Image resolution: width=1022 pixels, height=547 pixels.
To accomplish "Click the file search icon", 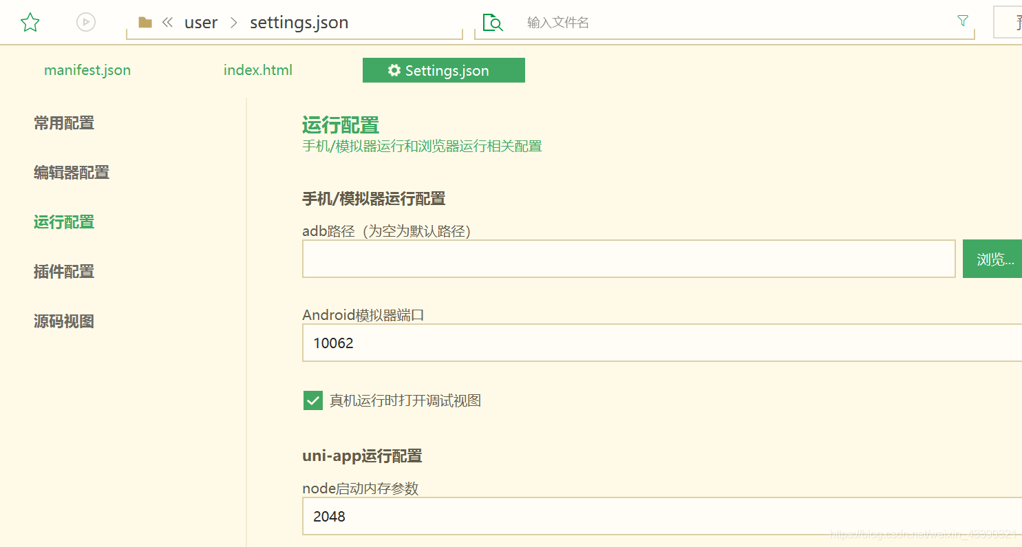I will 493,23.
